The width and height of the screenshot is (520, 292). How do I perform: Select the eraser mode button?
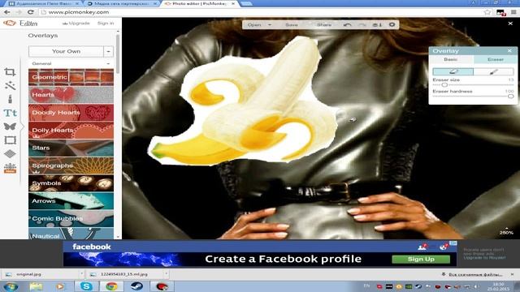coord(453,71)
